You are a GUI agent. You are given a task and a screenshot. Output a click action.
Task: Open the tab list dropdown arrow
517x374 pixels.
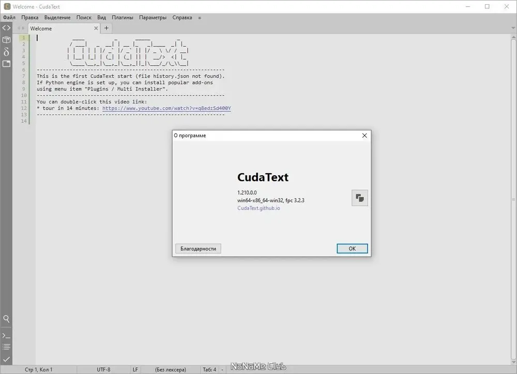pyautogui.click(x=513, y=28)
